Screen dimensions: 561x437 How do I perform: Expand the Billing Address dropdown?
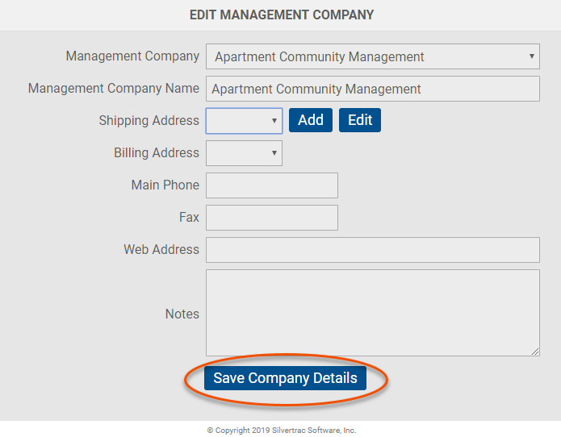[244, 153]
